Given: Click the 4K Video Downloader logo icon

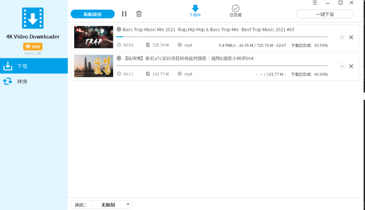Looking at the screenshot, I should click(x=33, y=18).
